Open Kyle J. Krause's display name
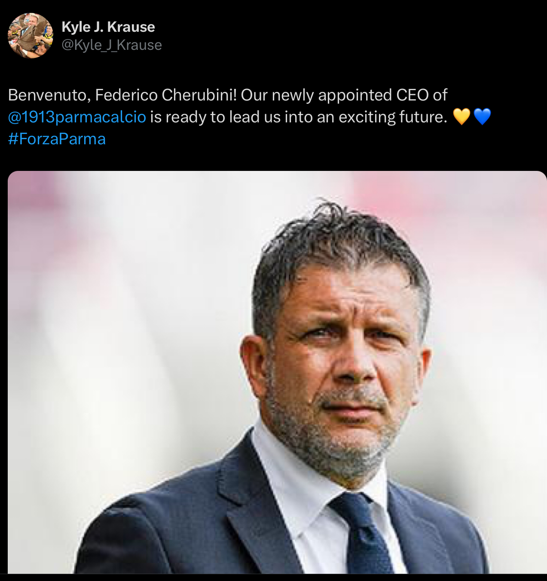The image size is (547, 581). (109, 27)
